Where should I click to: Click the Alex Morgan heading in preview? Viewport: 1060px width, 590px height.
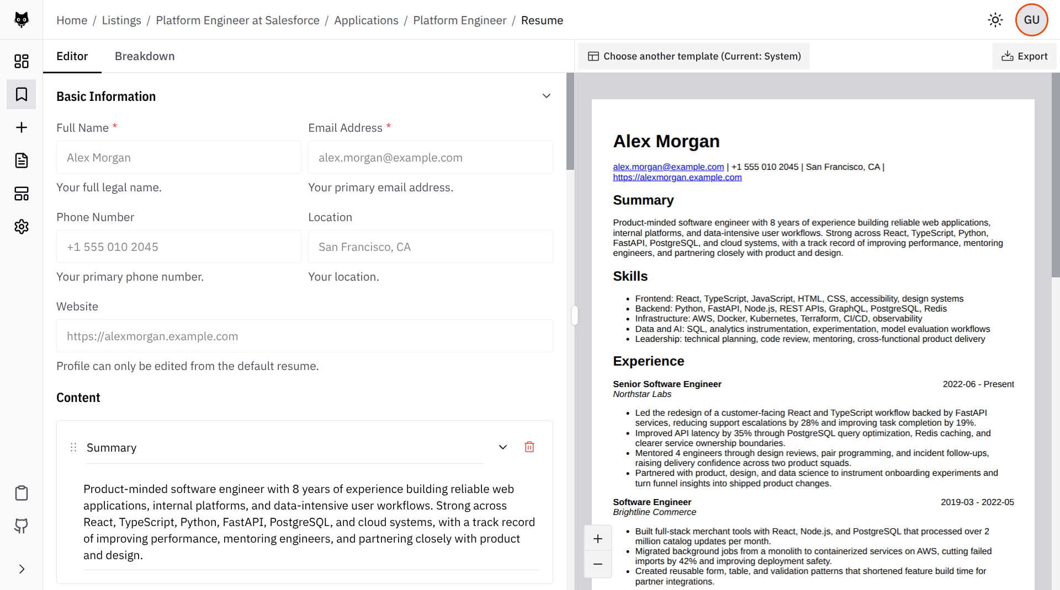point(666,141)
